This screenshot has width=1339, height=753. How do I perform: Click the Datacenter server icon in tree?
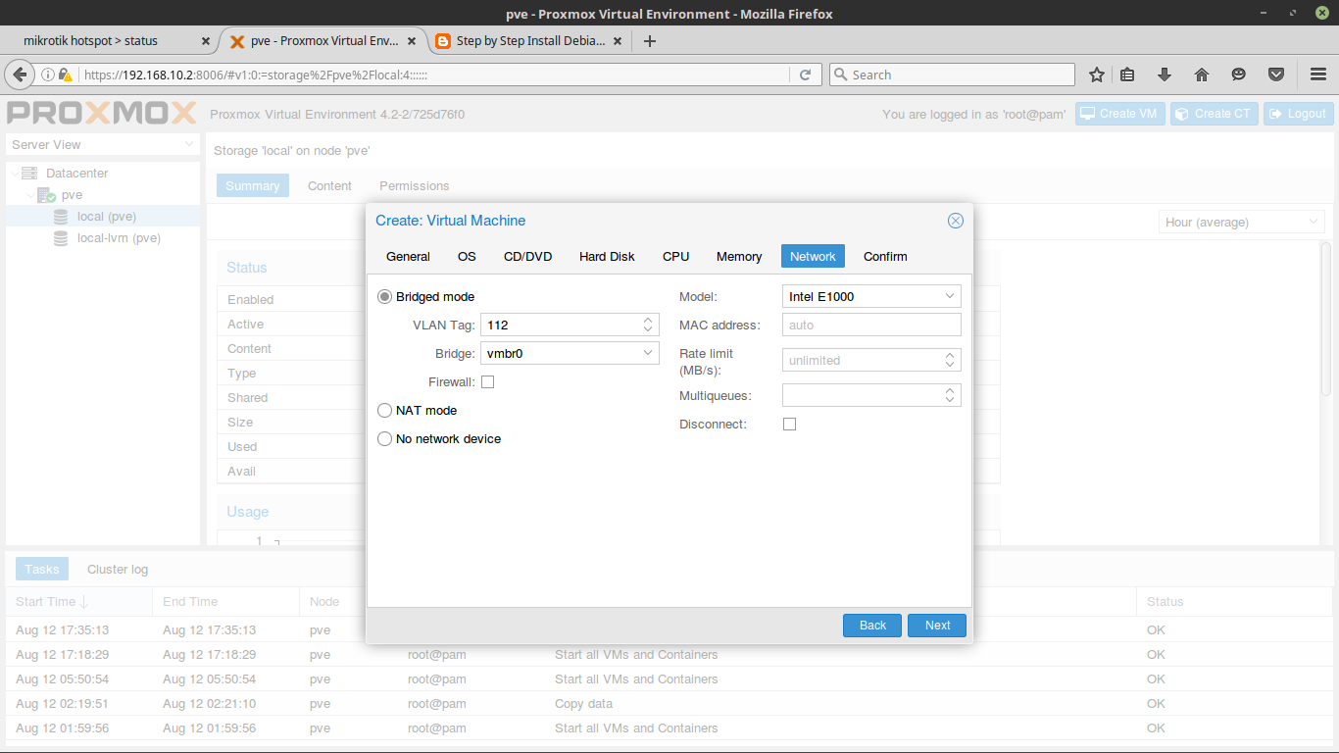pos(29,174)
